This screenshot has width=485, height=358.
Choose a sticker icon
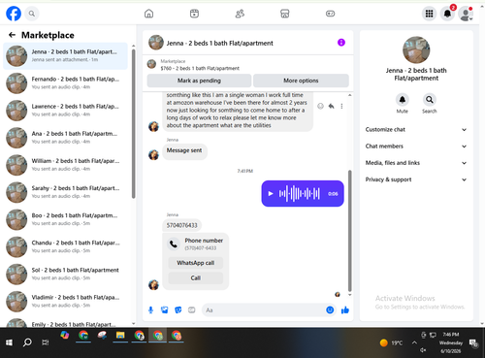pyautogui.click(x=178, y=310)
